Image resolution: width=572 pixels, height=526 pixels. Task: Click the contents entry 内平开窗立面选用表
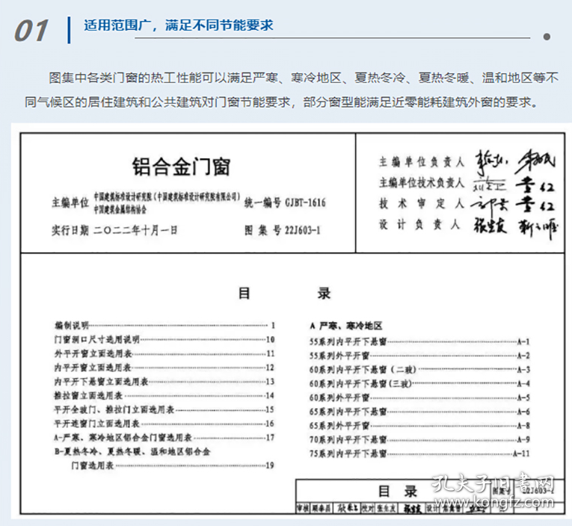164,368
